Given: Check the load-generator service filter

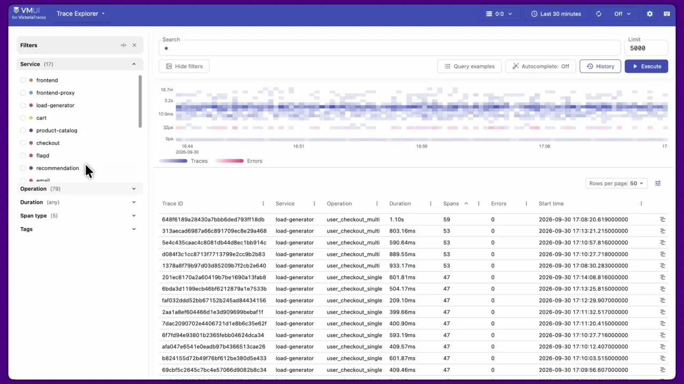Looking at the screenshot, I should (x=23, y=105).
